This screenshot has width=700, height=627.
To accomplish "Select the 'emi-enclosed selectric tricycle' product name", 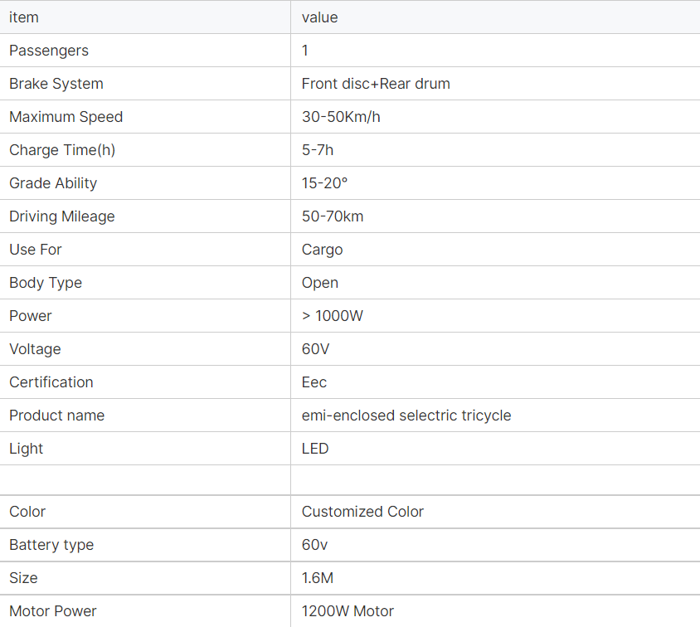I will click(406, 416).
